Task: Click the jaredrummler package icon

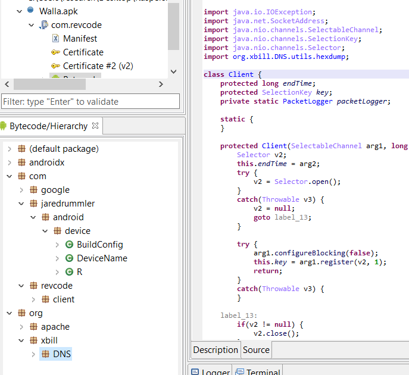Action: coord(34,204)
